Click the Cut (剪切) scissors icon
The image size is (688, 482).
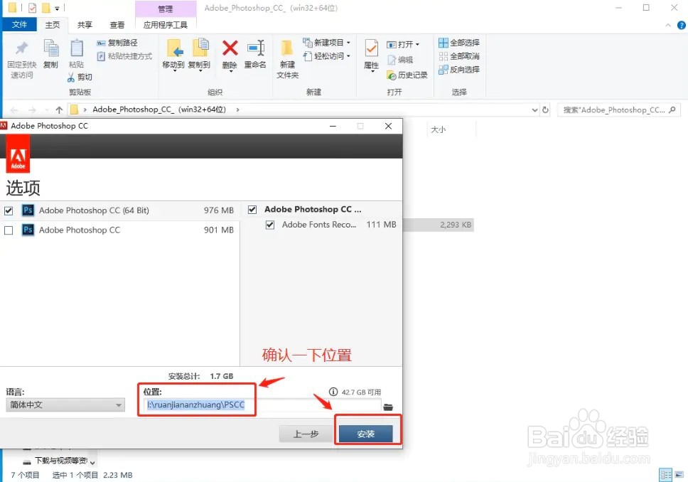[x=71, y=77]
